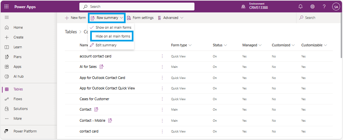Open the notifications bell
343x140 pixels.
point(300,7)
